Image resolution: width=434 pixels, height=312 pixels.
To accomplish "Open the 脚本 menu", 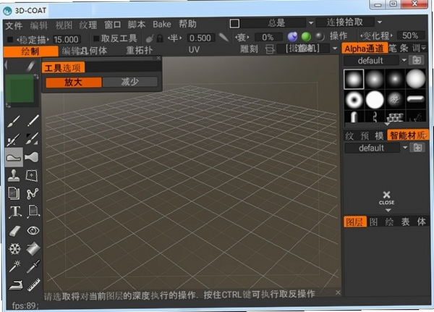I will pos(137,25).
